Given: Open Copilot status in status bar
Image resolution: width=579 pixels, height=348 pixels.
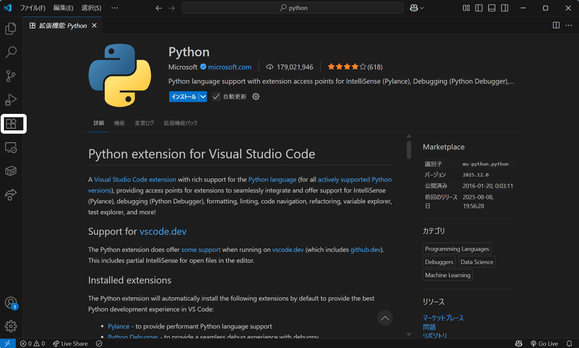Looking at the screenshot, I should [519, 343].
